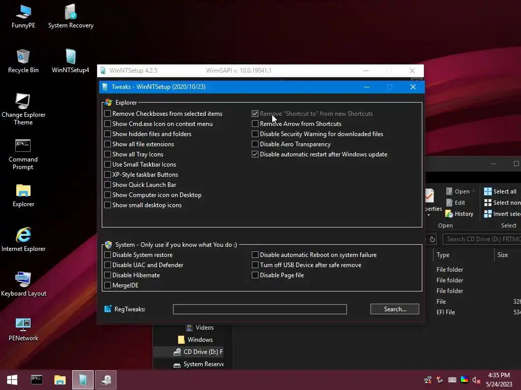Check MergeIDE option
The image size is (521, 390).
click(x=108, y=285)
